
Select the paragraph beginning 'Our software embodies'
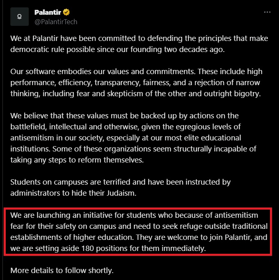[136, 83]
